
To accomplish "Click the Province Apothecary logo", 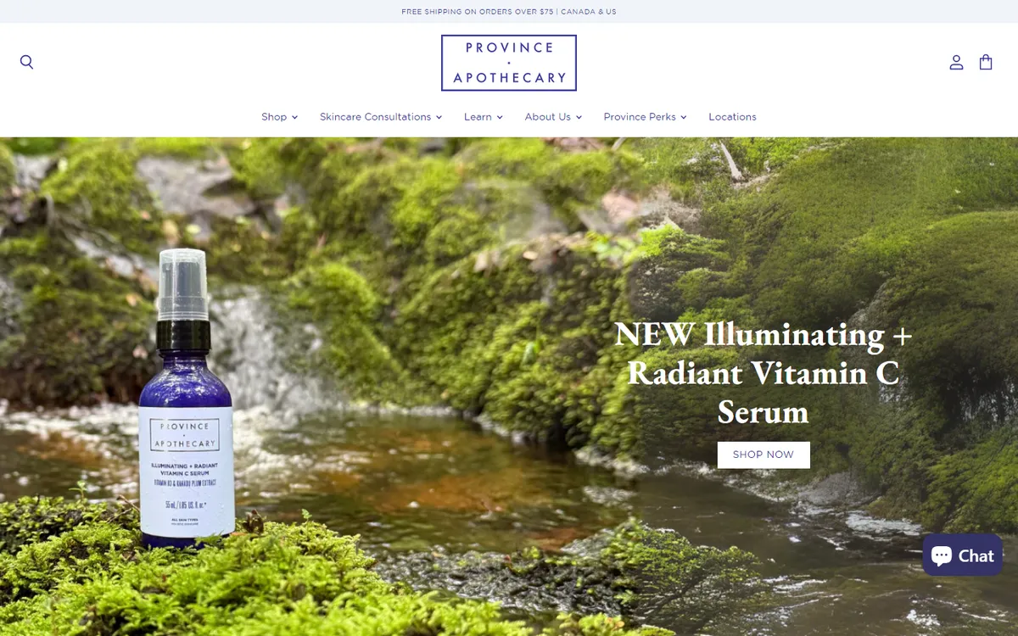I will (x=509, y=63).
